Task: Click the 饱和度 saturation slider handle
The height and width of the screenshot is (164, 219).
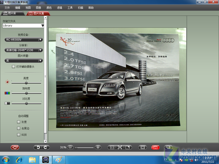Action: point(26,93)
